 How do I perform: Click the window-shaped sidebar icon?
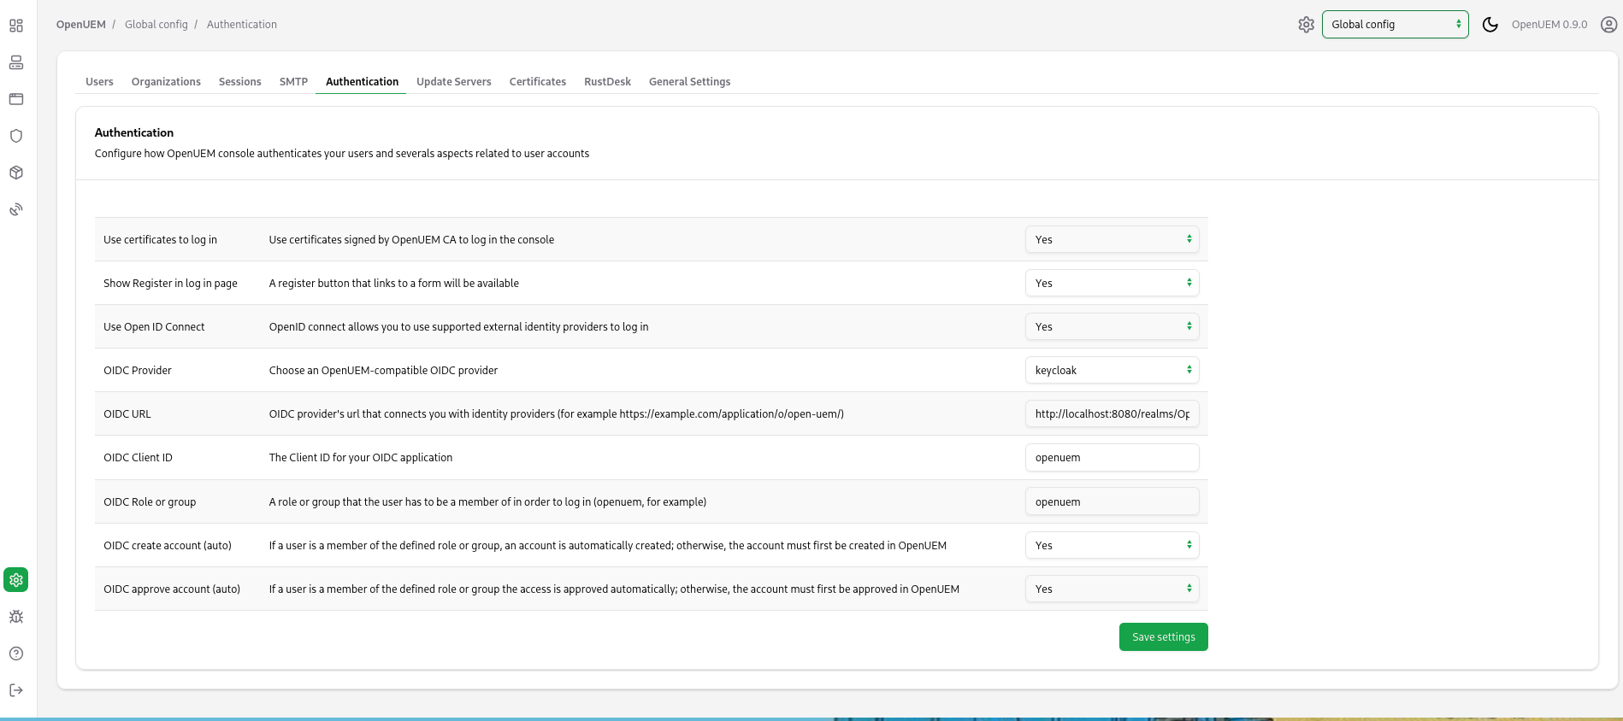(x=16, y=99)
